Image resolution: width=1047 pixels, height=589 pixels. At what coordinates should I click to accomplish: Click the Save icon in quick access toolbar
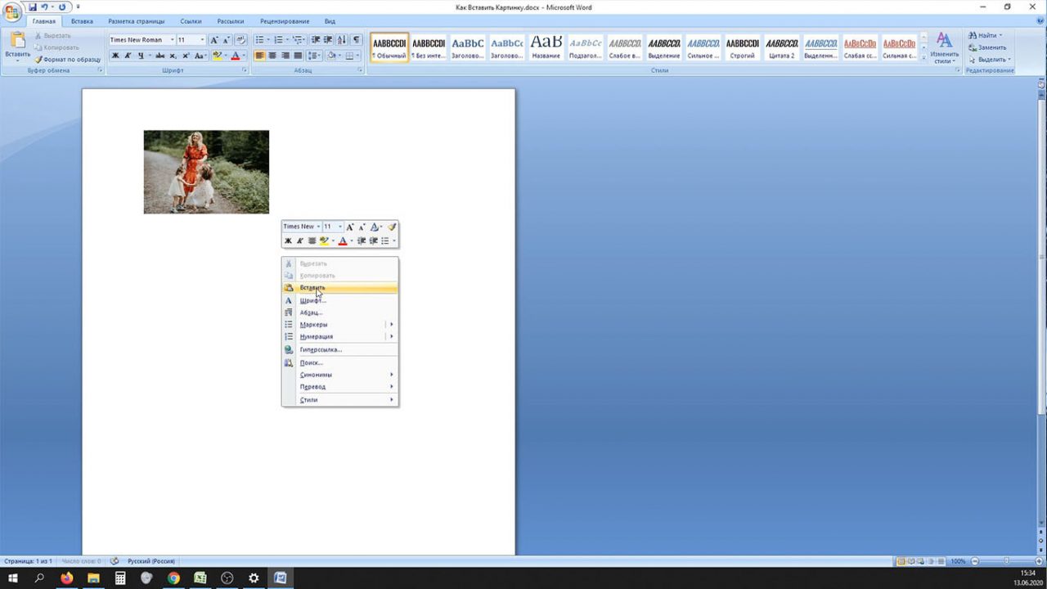33,7
